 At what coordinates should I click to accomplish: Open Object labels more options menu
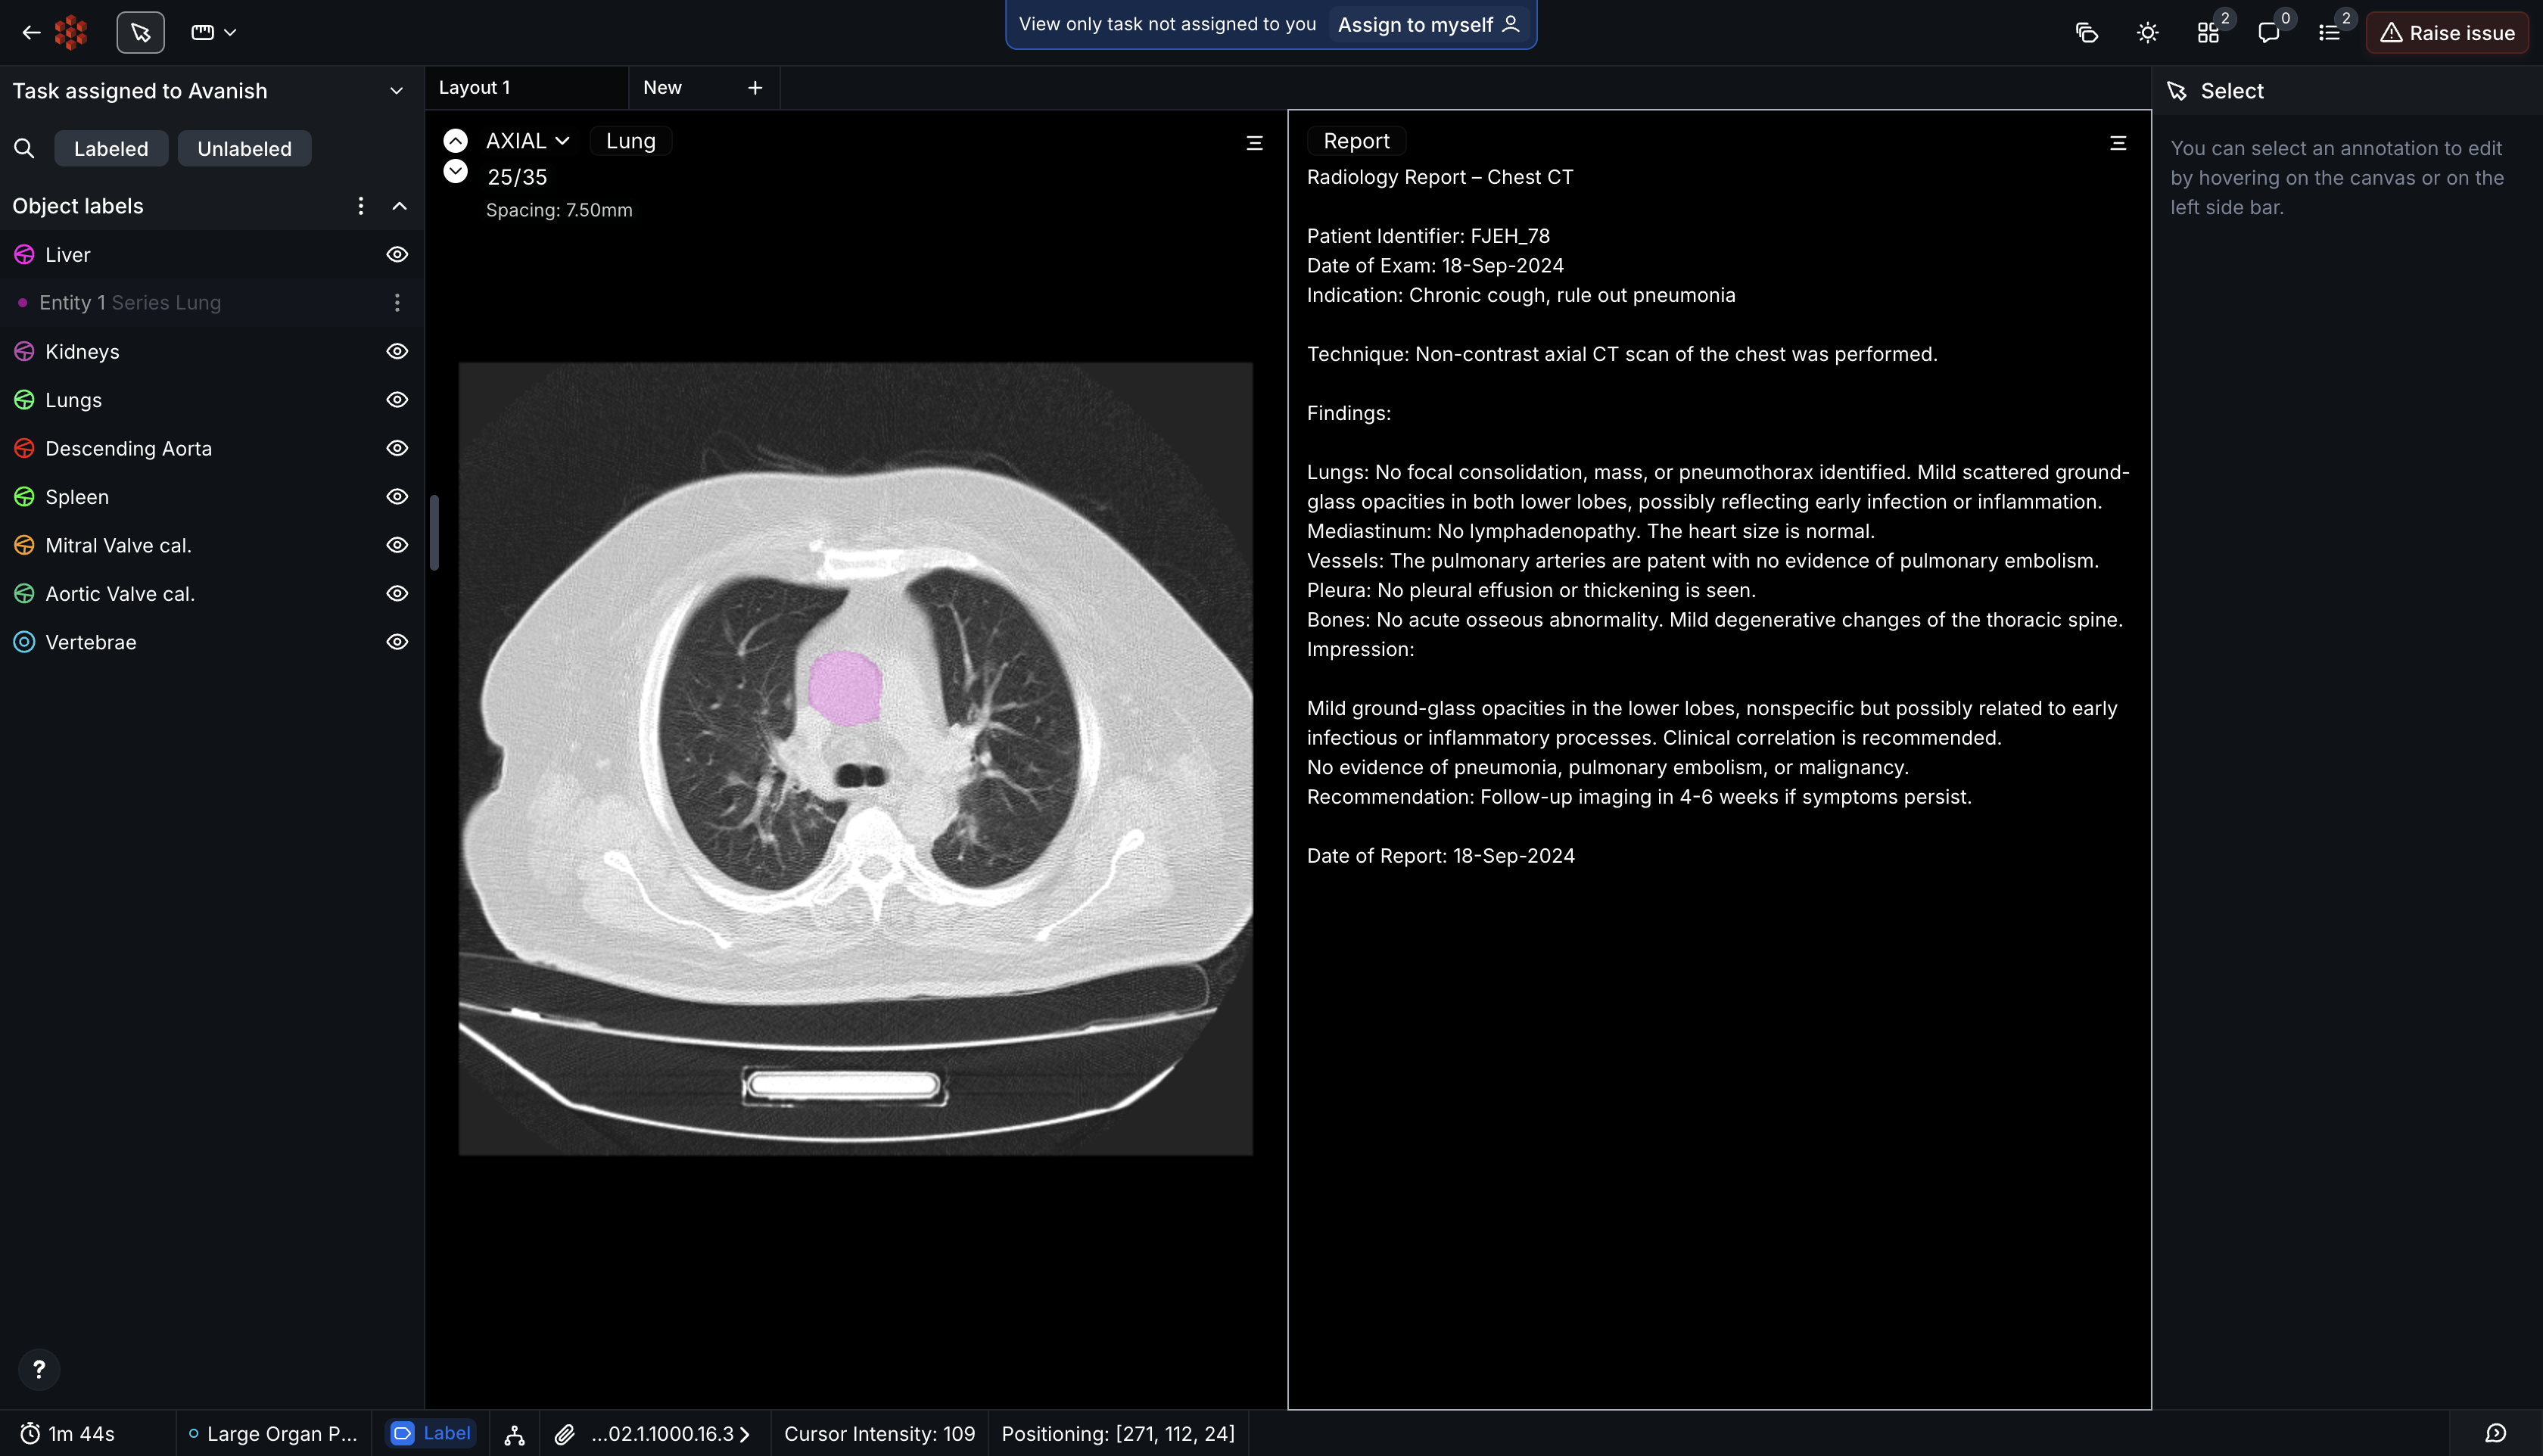point(361,206)
